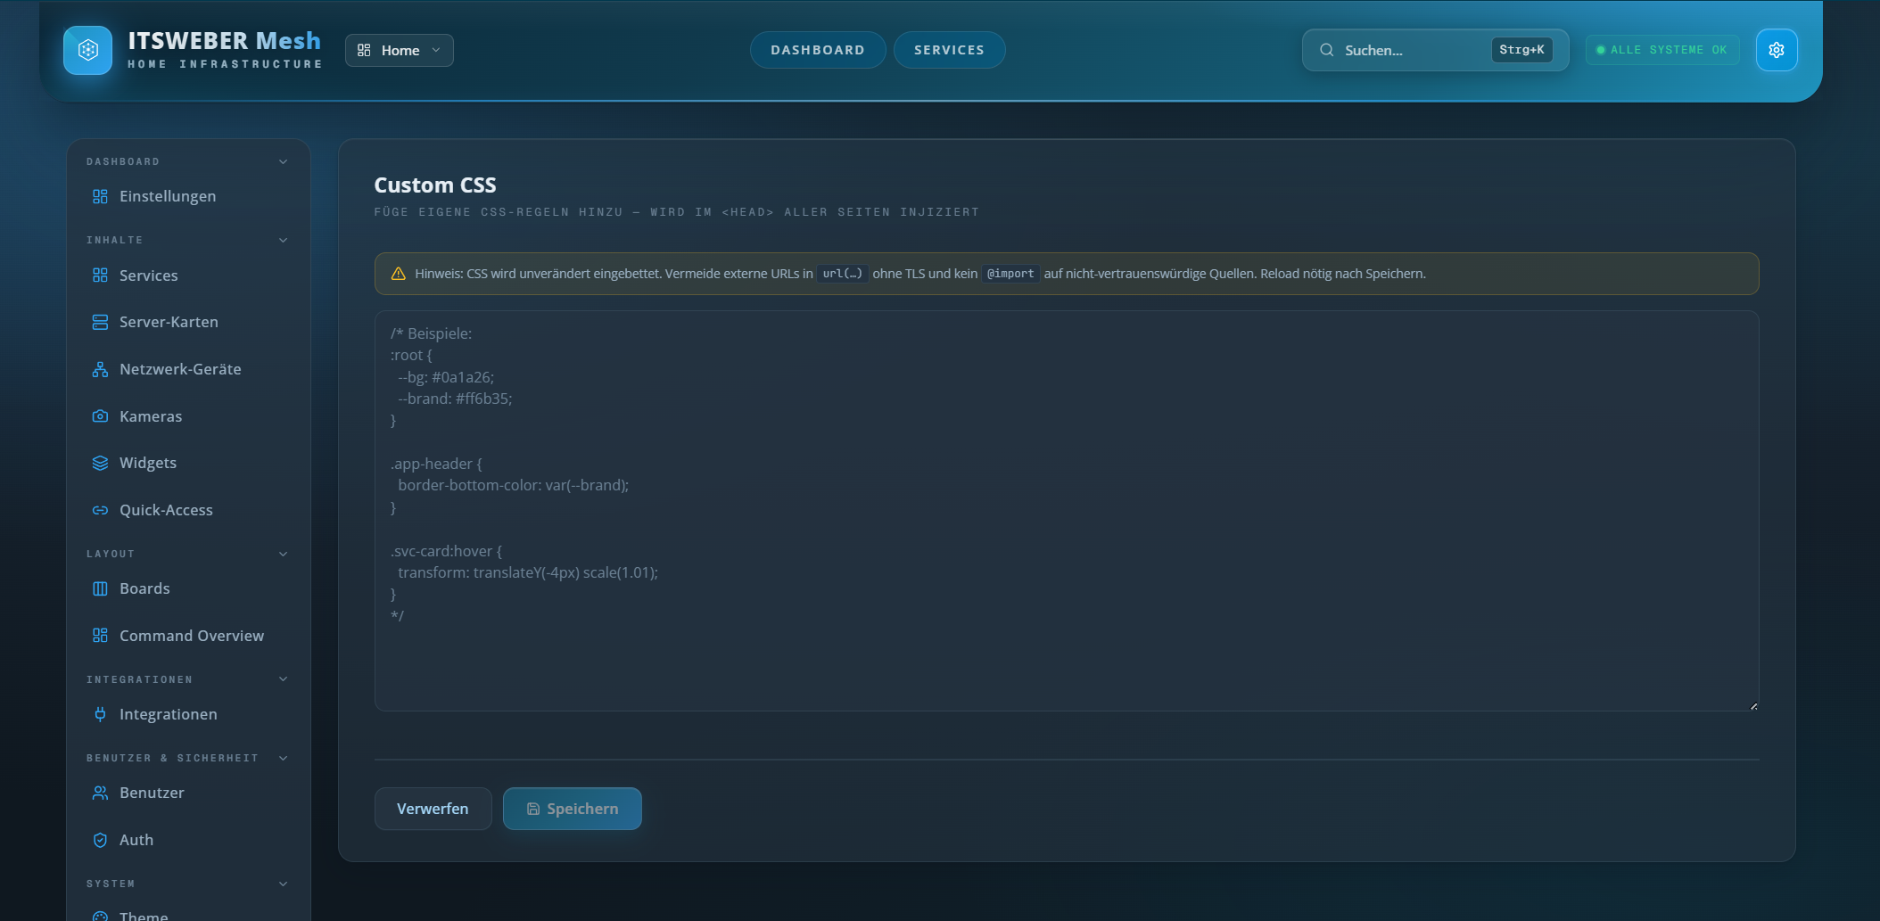The image size is (1880, 921).
Task: Switch to the SERVICES tab
Action: (949, 50)
